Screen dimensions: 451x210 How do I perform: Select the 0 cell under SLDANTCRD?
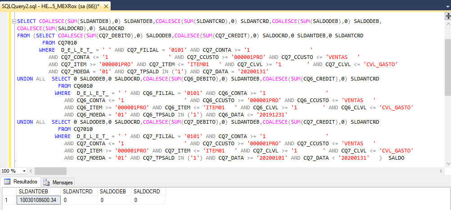coord(79,200)
